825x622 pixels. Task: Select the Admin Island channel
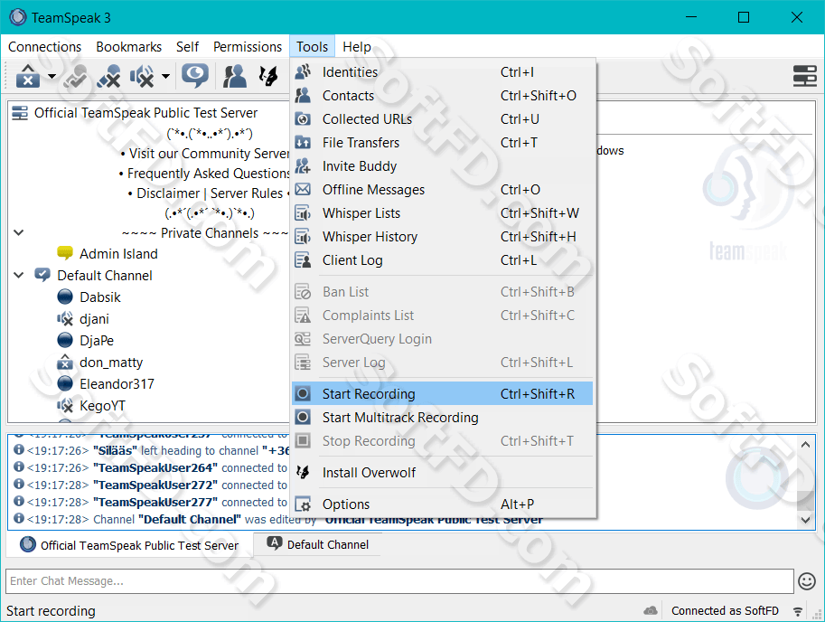[118, 254]
